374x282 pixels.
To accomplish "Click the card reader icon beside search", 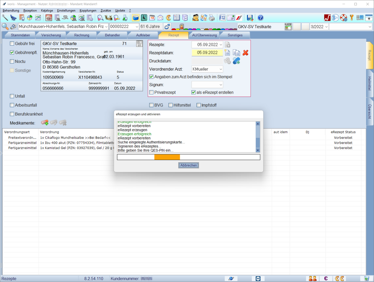I will (x=13, y=27).
